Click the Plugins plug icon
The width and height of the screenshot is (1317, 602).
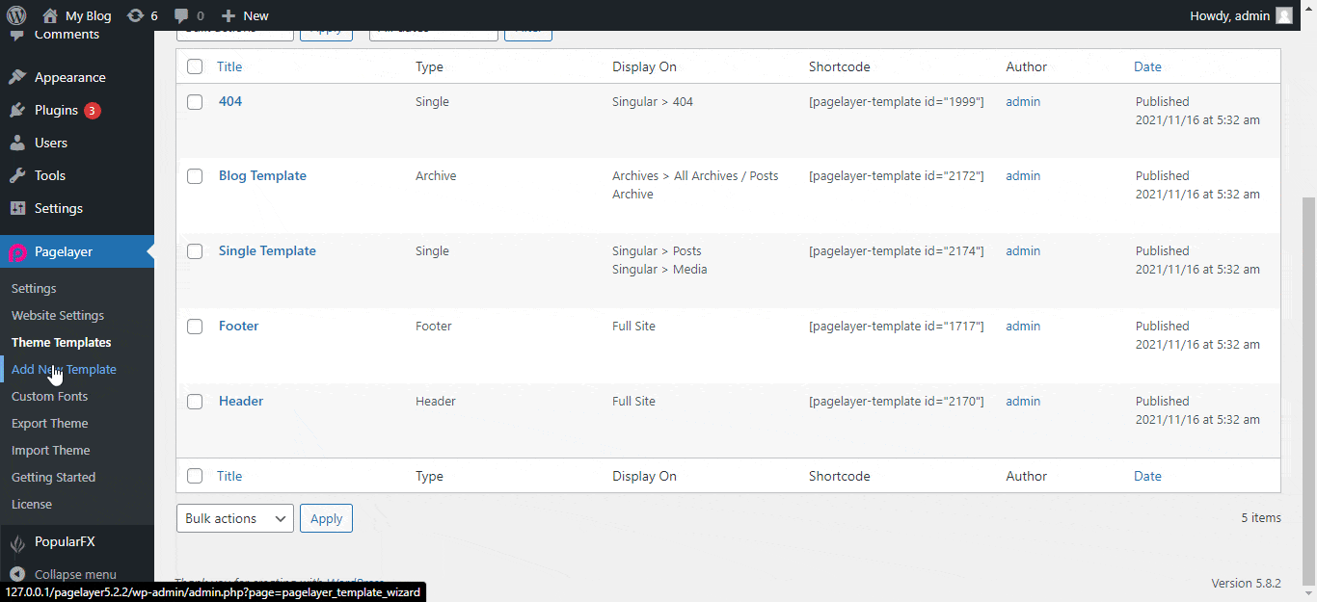tap(17, 110)
